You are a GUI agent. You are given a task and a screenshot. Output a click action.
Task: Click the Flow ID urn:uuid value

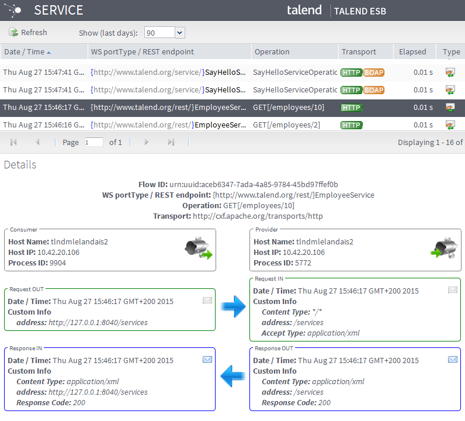254,184
